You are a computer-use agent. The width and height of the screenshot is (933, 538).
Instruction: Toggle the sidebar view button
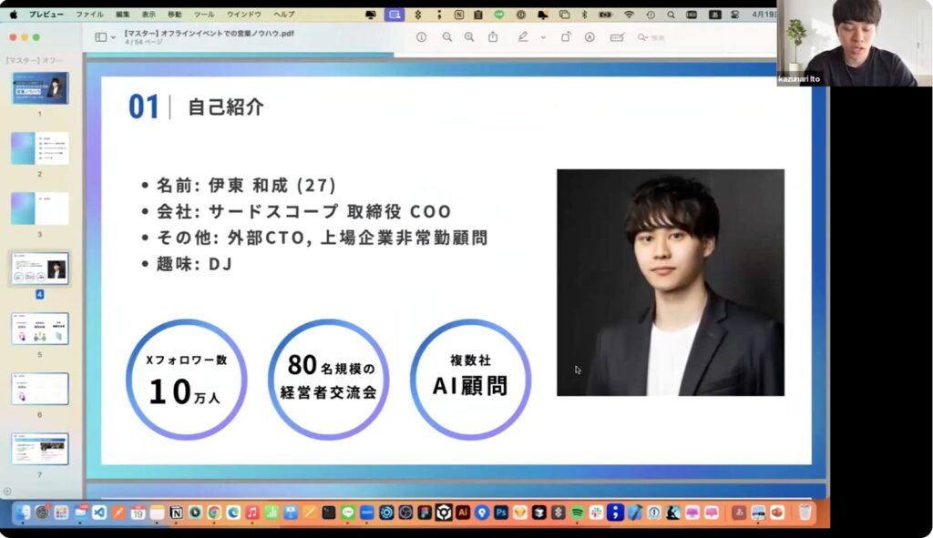coord(100,37)
